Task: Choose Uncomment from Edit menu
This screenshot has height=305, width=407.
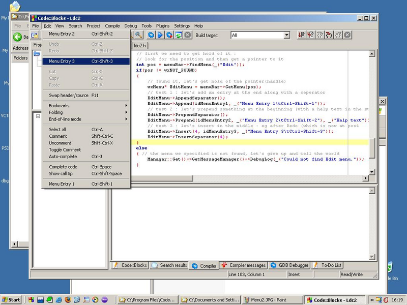Action: [86, 143]
